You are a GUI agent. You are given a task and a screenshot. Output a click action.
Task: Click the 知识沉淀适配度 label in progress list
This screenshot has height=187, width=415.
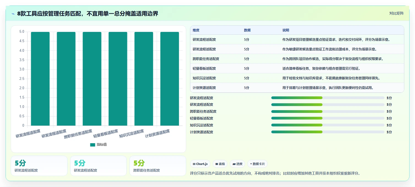point(202,125)
